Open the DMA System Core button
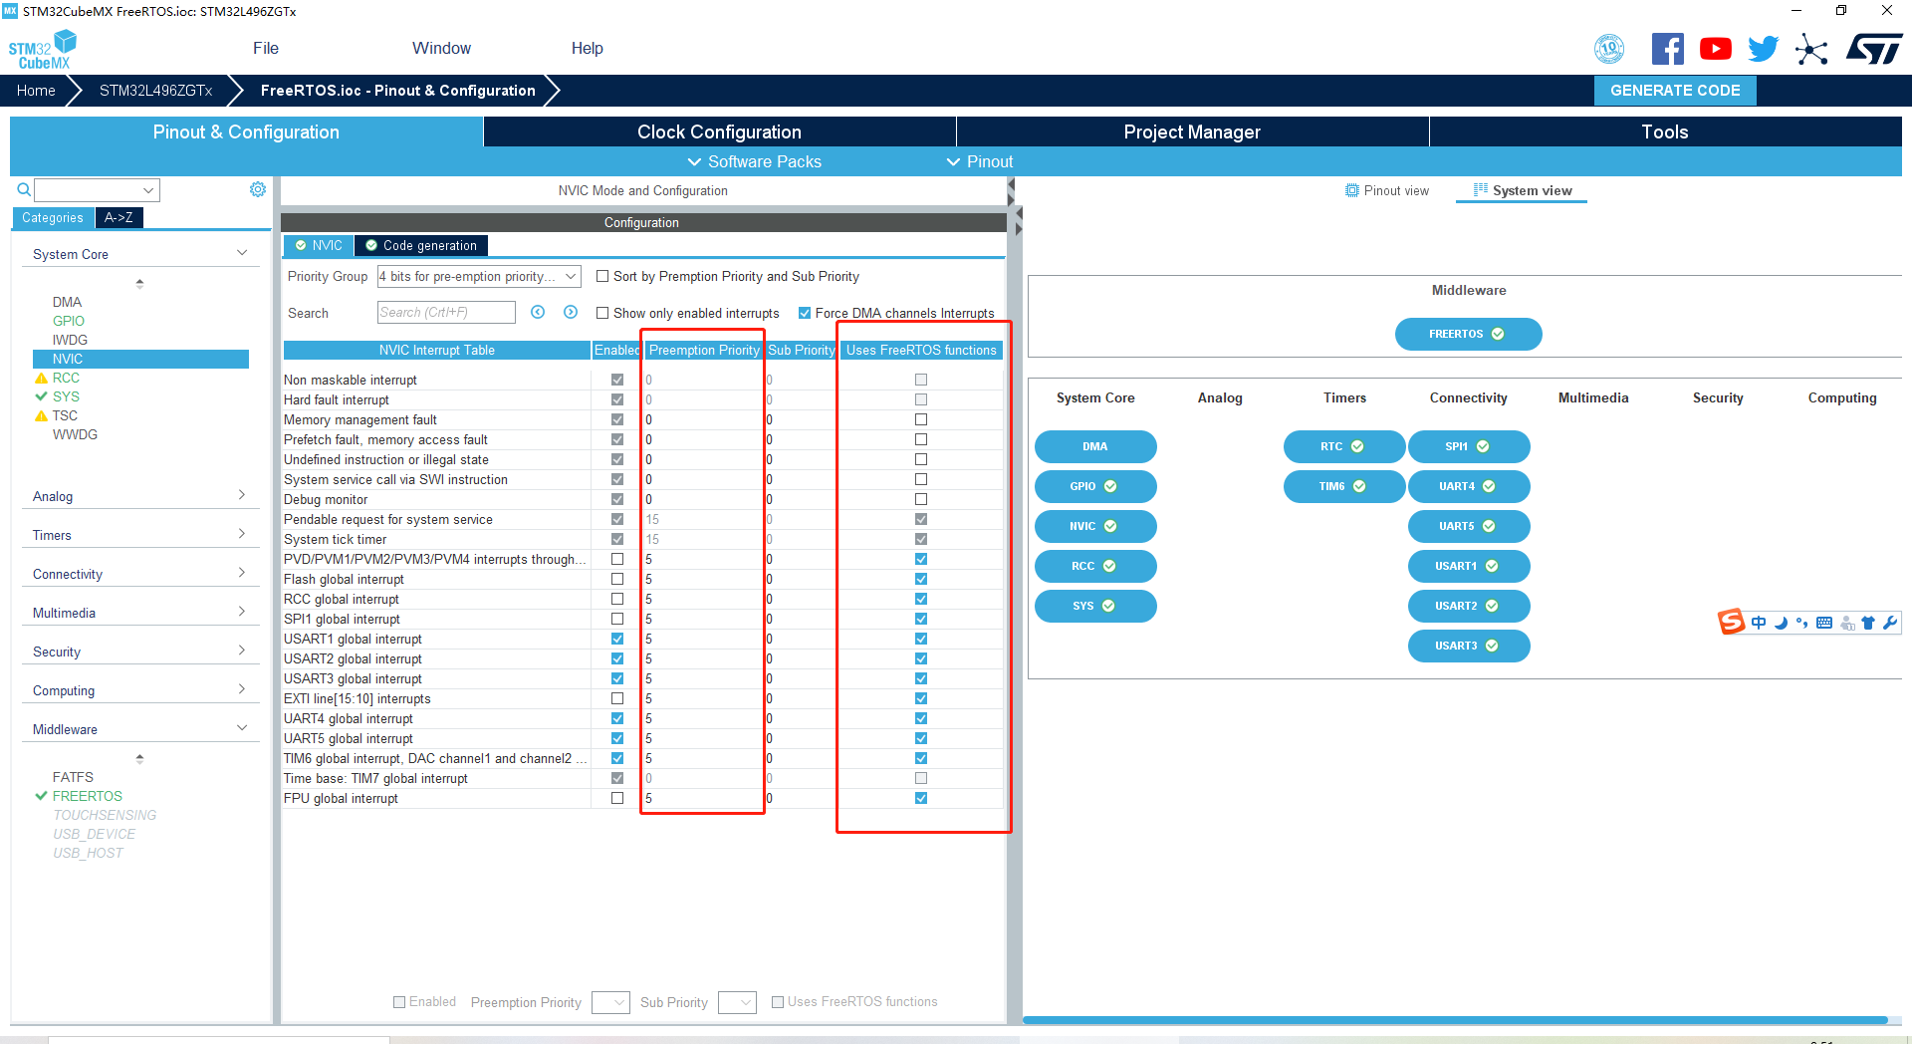This screenshot has height=1044, width=1912. pos(1095,446)
